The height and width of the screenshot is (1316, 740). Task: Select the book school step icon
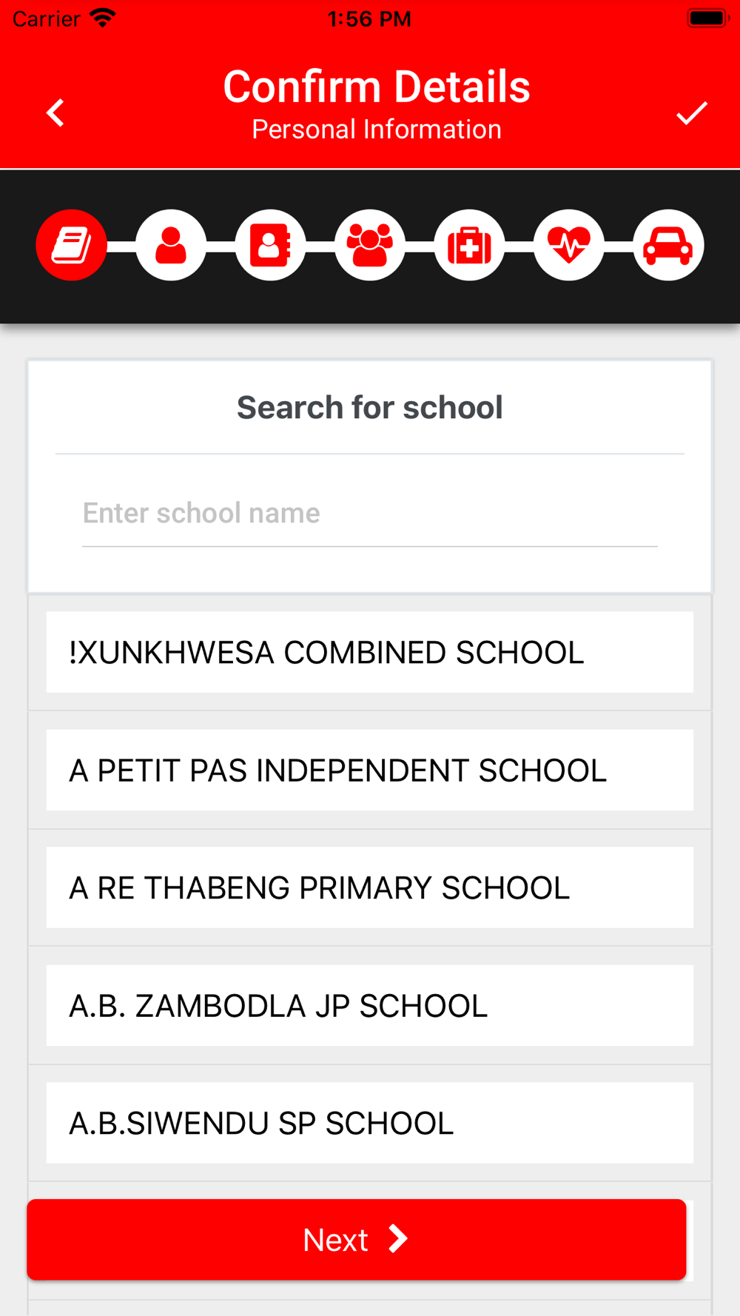[x=72, y=245]
